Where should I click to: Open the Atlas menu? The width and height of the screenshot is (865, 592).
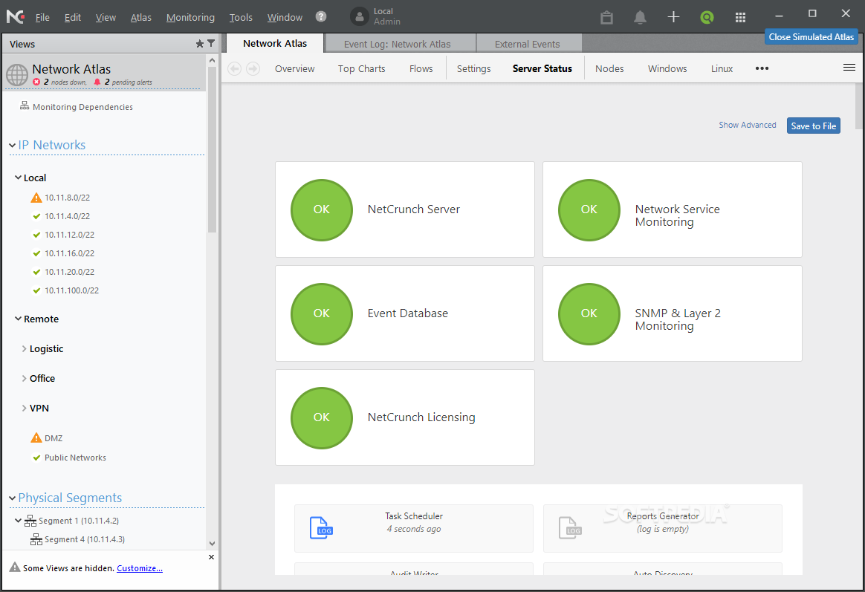click(x=140, y=17)
